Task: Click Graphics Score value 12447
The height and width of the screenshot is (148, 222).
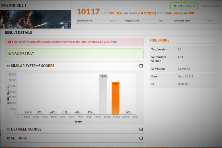Action: click(113, 21)
